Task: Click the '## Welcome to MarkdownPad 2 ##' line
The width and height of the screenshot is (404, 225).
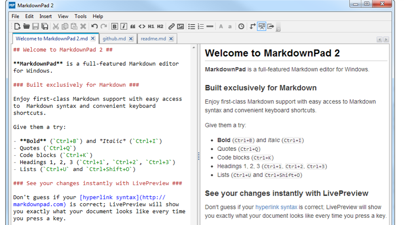Action: click(x=63, y=50)
